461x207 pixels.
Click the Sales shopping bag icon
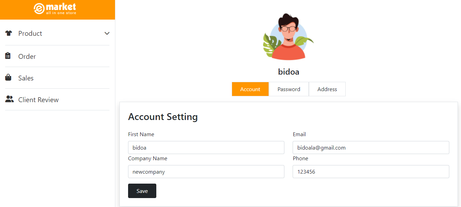[x=8, y=78]
